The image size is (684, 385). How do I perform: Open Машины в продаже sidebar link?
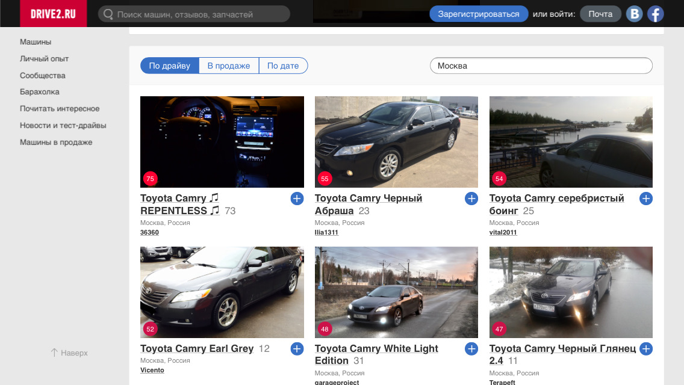pyautogui.click(x=56, y=142)
